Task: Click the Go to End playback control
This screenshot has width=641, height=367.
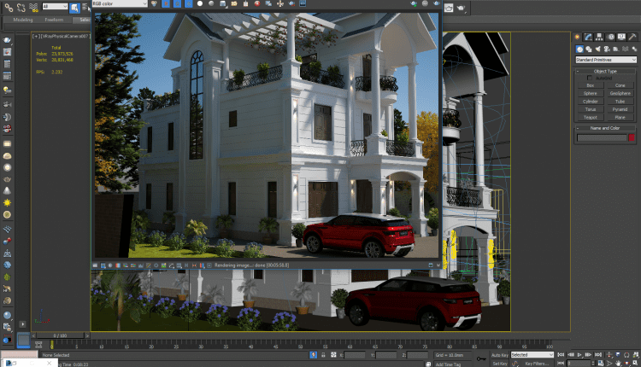Action: (x=597, y=355)
